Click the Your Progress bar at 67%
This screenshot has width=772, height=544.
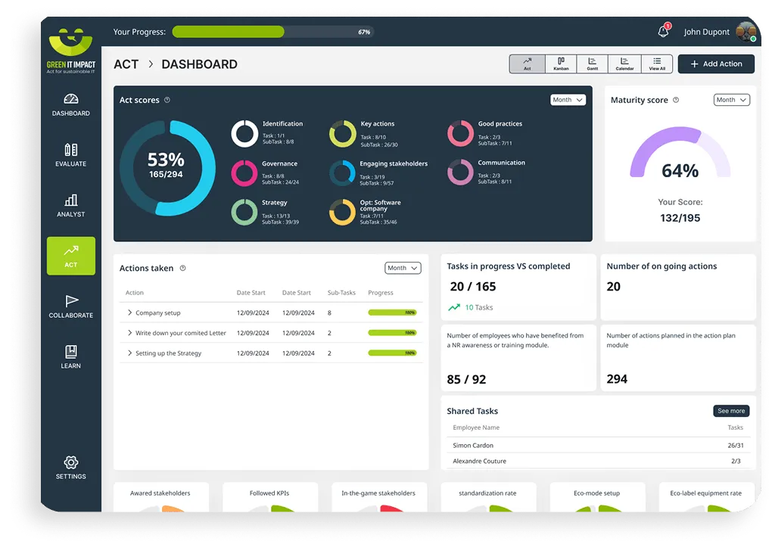(x=227, y=32)
